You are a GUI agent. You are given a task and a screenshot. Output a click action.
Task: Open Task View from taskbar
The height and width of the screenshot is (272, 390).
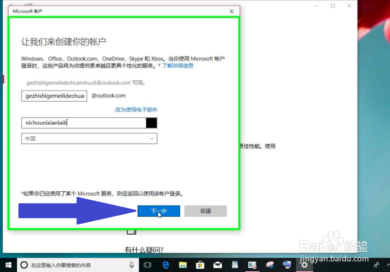147,265
